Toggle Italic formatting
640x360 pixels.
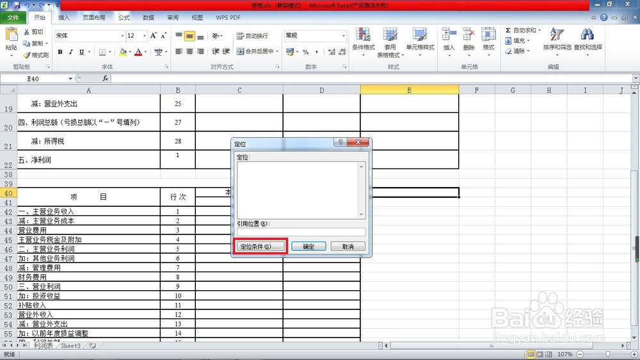click(x=70, y=52)
